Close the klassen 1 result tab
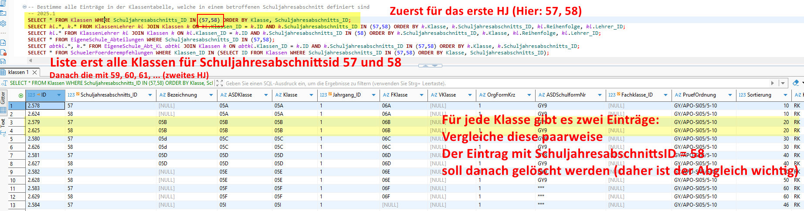This screenshot has height=211, width=804. [35, 72]
